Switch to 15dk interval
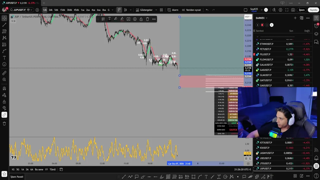This screenshot has width=320, height=180. click(x=62, y=10)
